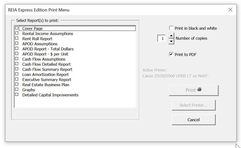The height and width of the screenshot is (148, 241).
Task: Click the Number of copies field
Action: pos(162,38)
